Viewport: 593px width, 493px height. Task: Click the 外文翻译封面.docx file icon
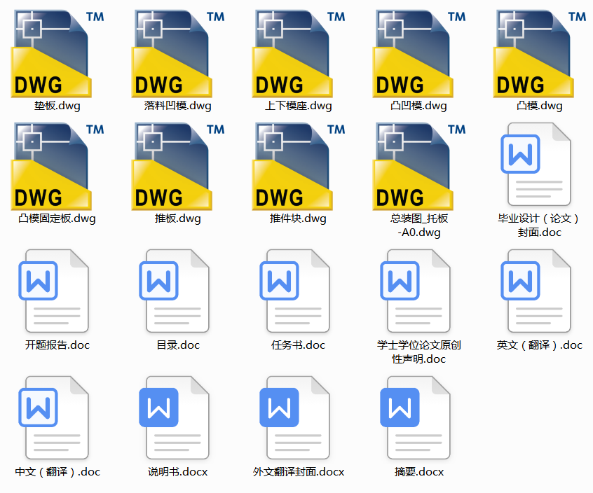pos(295,418)
